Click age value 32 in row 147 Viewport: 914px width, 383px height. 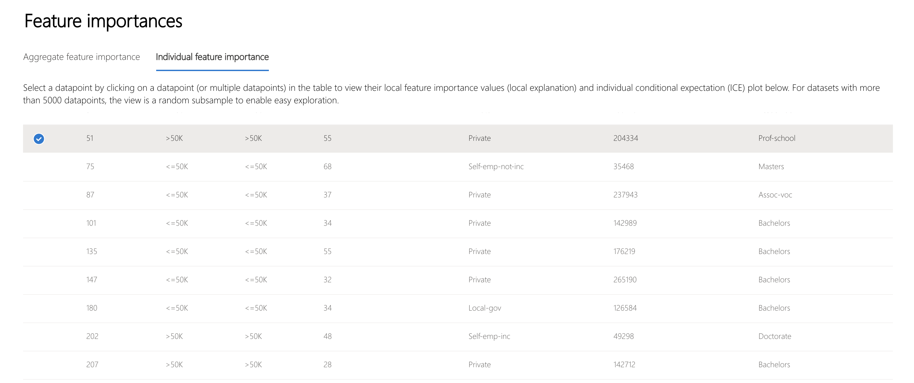[327, 280]
